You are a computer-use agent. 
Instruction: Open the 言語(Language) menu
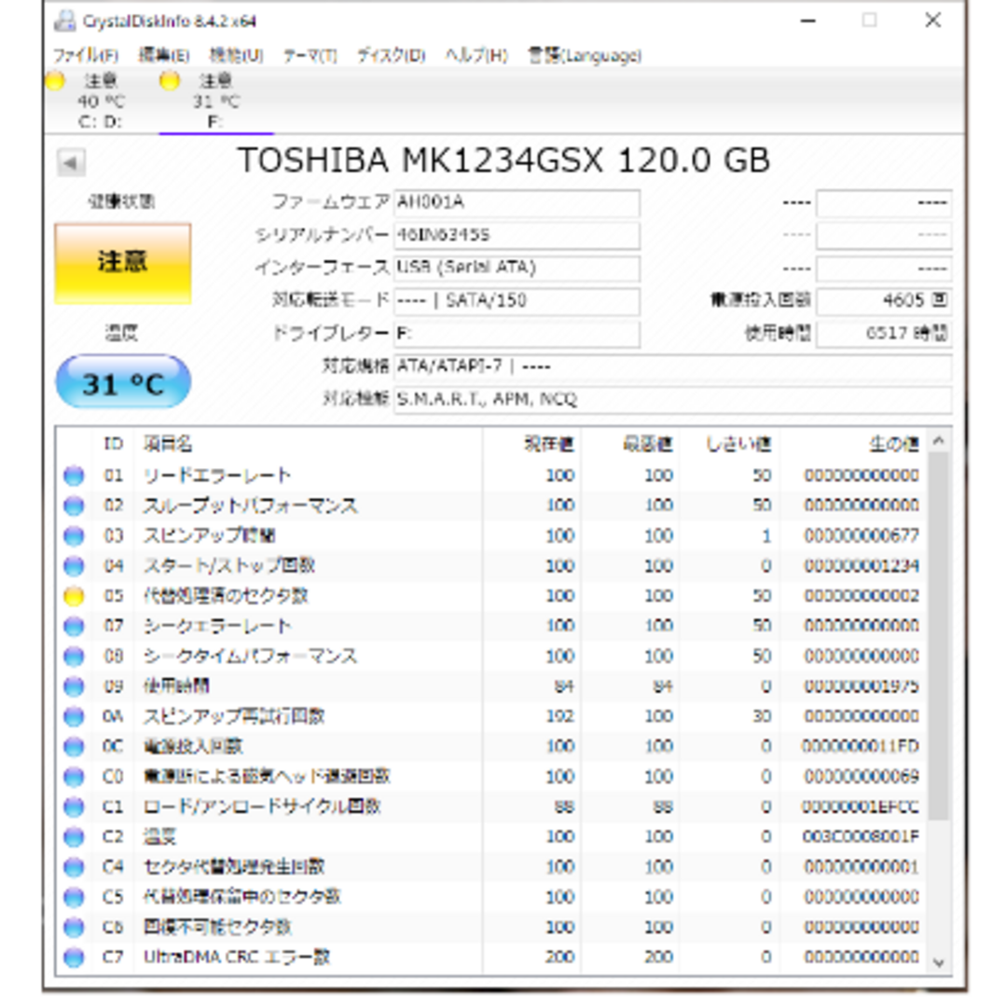(585, 56)
